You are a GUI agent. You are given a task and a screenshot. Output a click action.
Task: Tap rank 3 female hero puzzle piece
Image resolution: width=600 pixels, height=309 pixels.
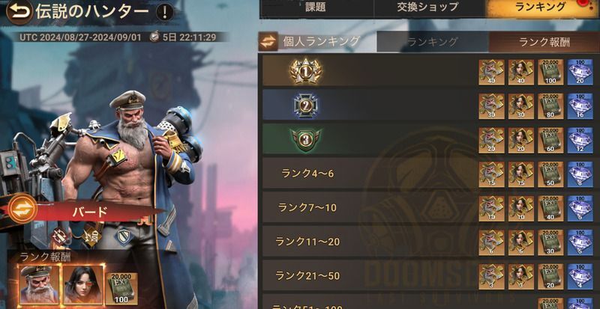[x=520, y=140]
